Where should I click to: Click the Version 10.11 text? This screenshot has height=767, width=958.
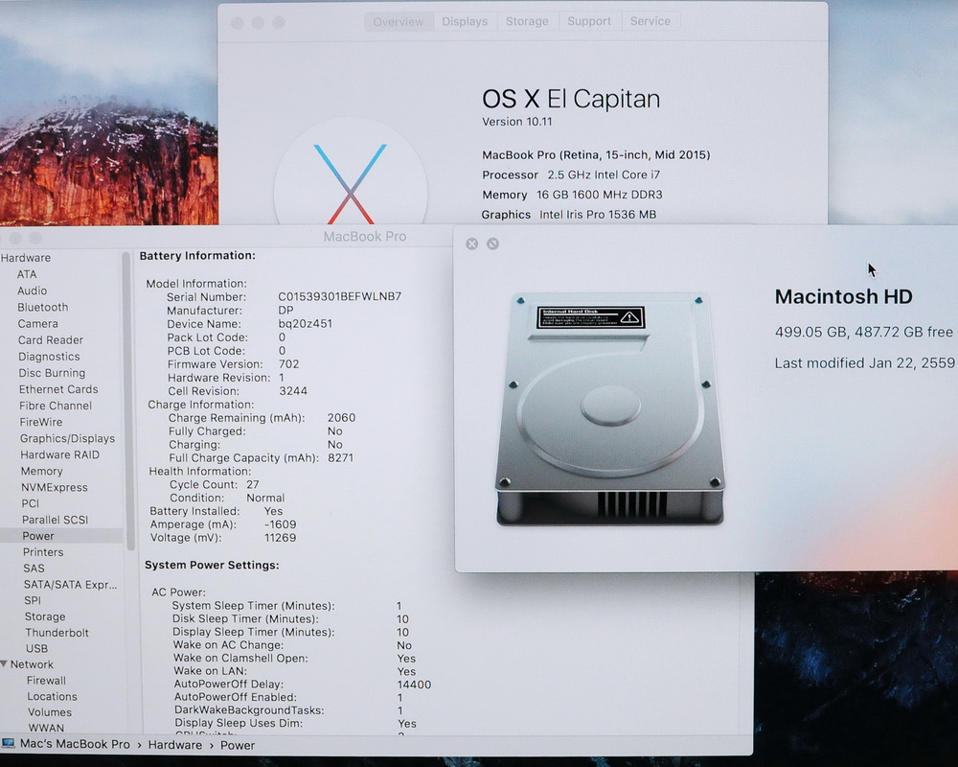click(517, 122)
